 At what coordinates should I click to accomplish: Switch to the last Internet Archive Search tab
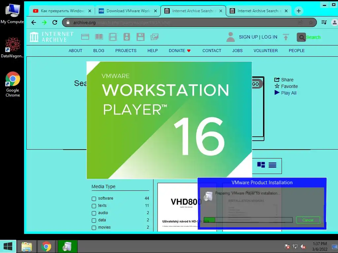(x=259, y=11)
